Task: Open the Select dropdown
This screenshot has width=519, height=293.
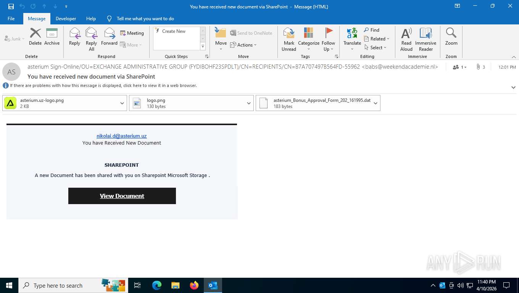Action: tap(375, 48)
